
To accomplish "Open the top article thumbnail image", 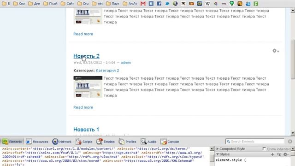I will [88, 16].
